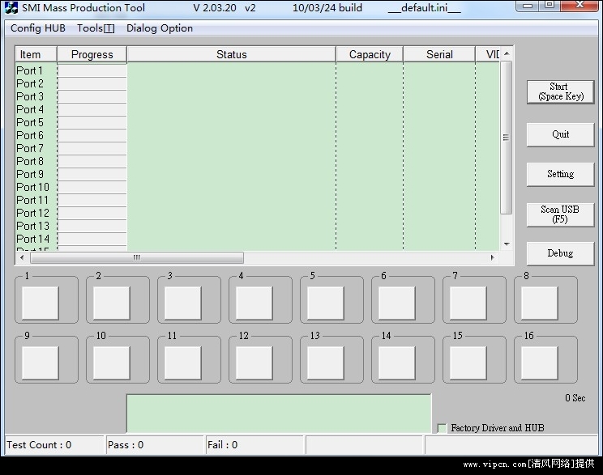Click the Fail : 0 status field
Screen dimensions: 603x475
[x=255, y=445]
